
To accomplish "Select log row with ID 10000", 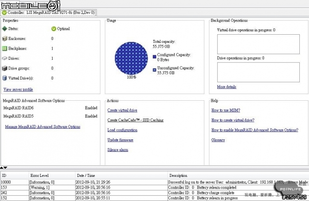I will click(154, 182).
